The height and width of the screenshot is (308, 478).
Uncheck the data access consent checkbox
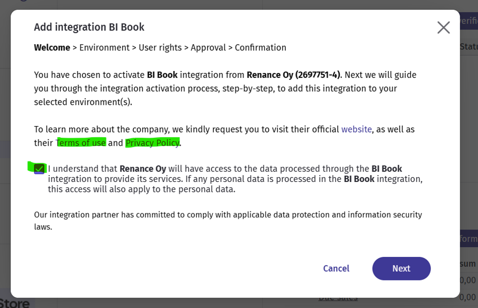pos(39,169)
